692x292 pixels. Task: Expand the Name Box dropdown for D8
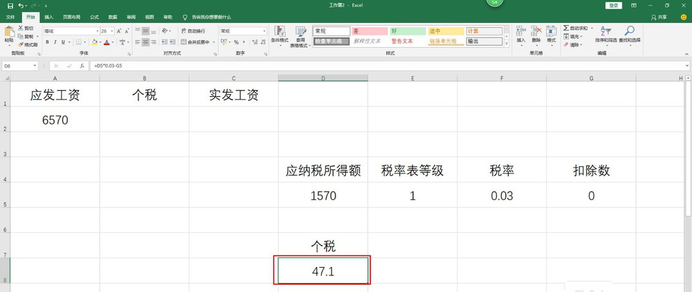coord(35,66)
